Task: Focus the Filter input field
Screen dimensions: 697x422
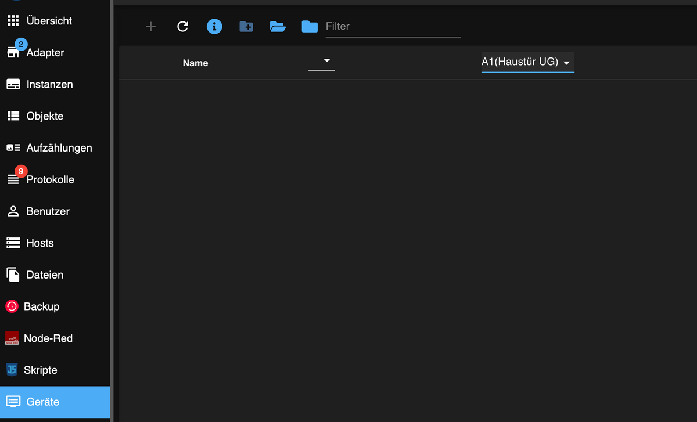Action: coord(393,27)
